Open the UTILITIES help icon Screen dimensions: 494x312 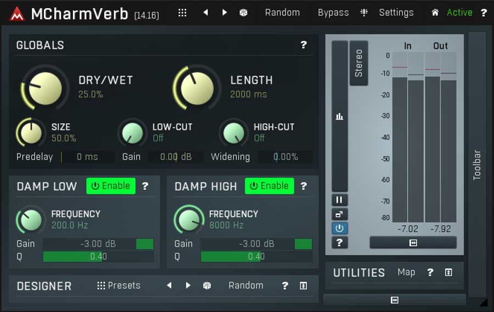(430, 273)
